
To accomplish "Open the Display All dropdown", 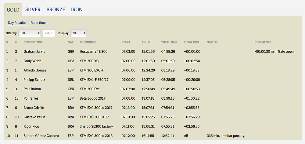I will tap(79, 33).
